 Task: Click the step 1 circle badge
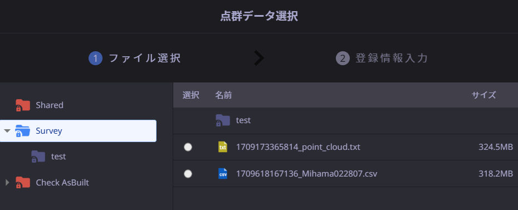[x=95, y=58]
